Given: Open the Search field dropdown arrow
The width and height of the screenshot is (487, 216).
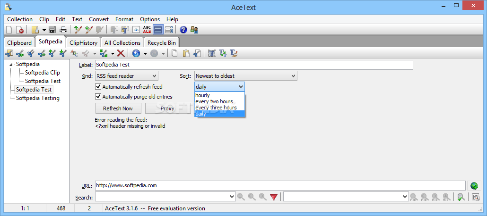Looking at the screenshot, I should pos(232,197).
